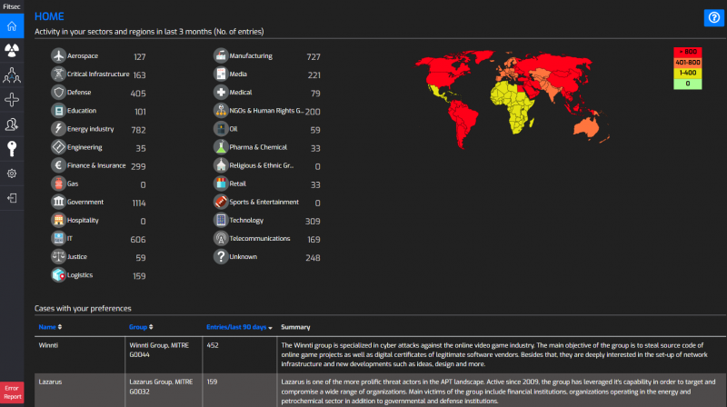Click the logout sidebar icon
This screenshot has height=407, width=727.
(x=12, y=198)
